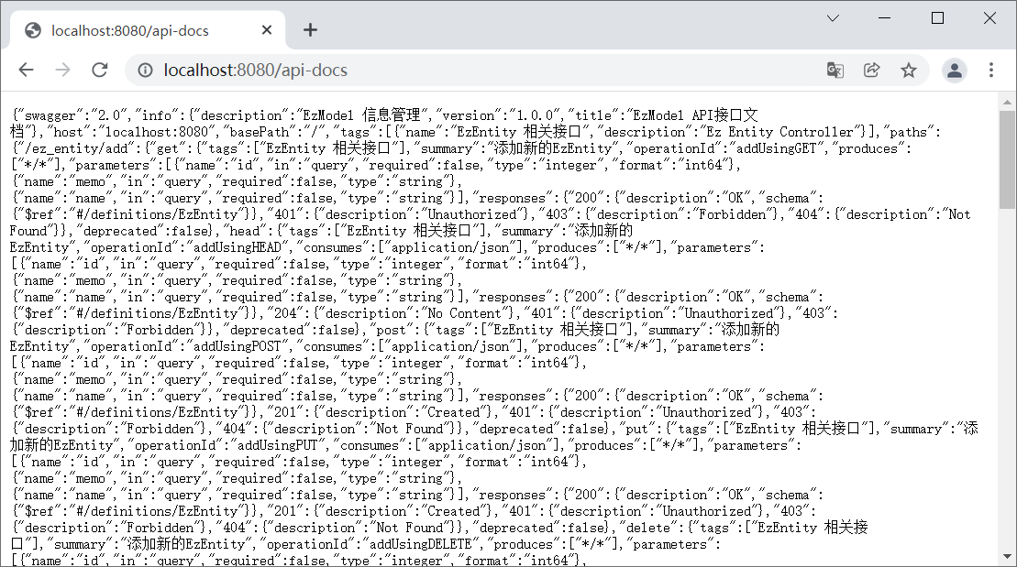Bookmark this page with the star
Viewport: 1017px width, 567px height.
click(909, 70)
